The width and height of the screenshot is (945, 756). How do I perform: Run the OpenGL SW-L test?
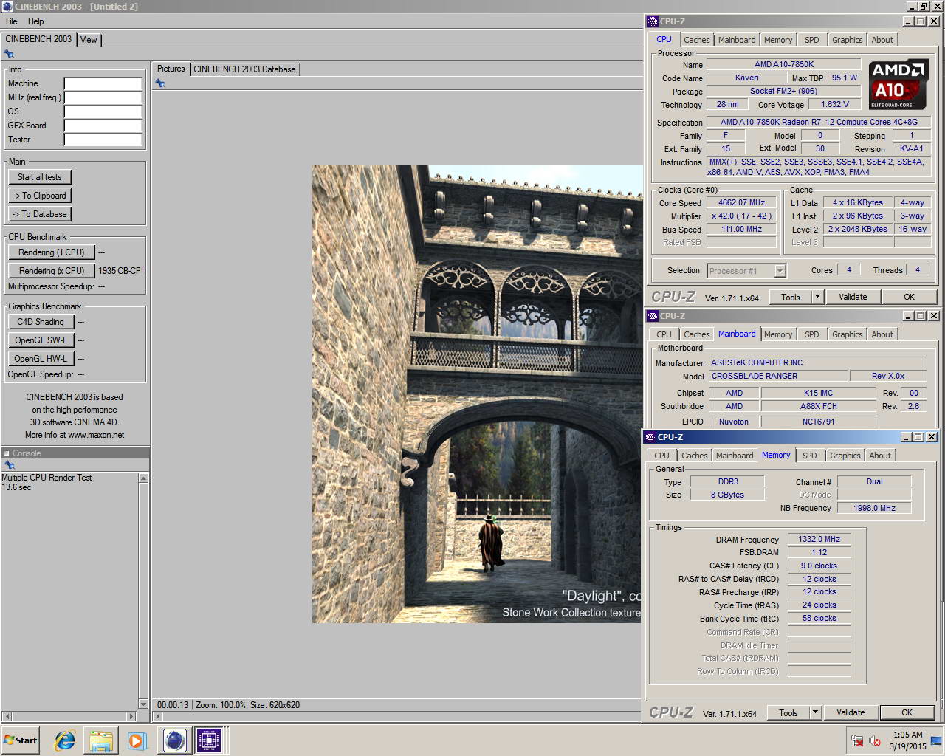(41, 340)
